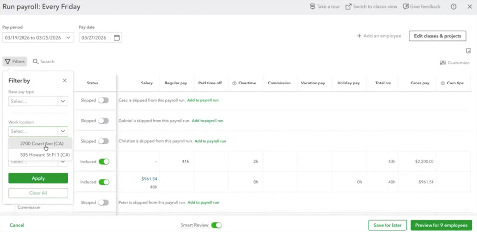The width and height of the screenshot is (477, 232).
Task: Collapse the Work location dropdown
Action: coord(63,131)
